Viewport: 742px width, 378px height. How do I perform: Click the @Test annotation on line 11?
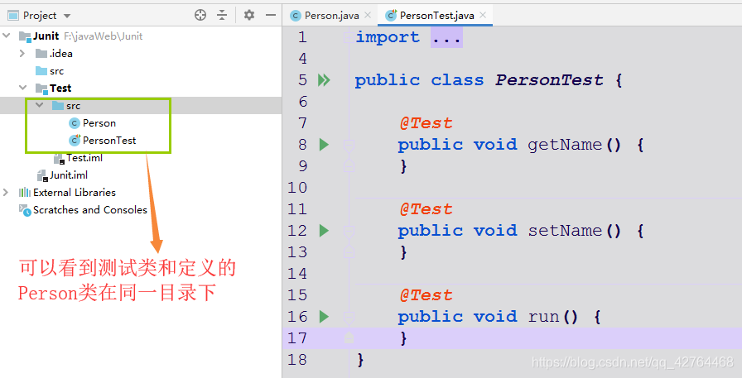coord(426,209)
